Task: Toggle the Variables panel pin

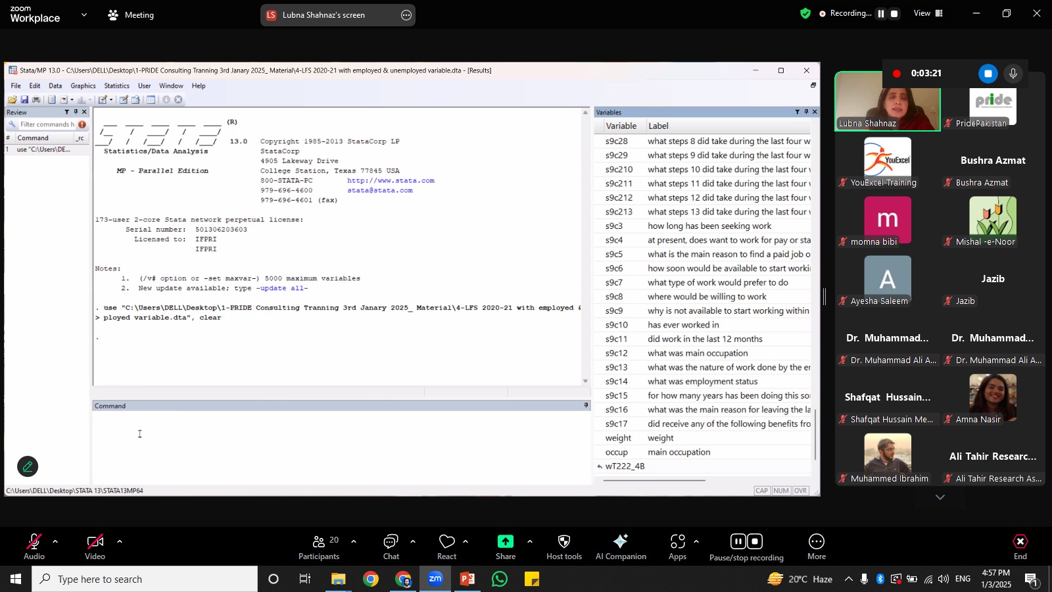Action: [806, 112]
